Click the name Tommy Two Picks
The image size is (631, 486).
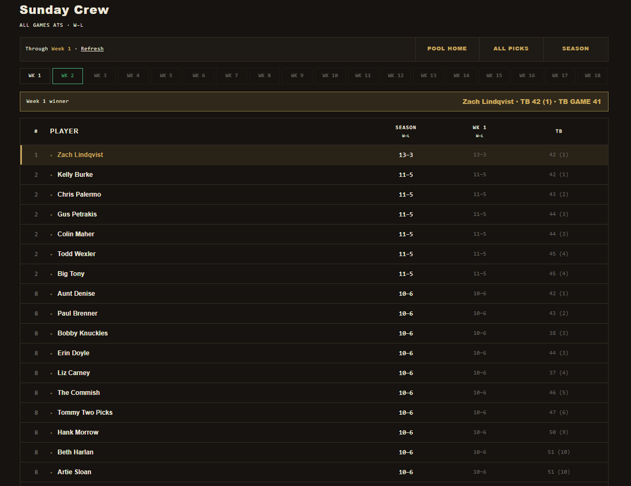click(x=85, y=413)
